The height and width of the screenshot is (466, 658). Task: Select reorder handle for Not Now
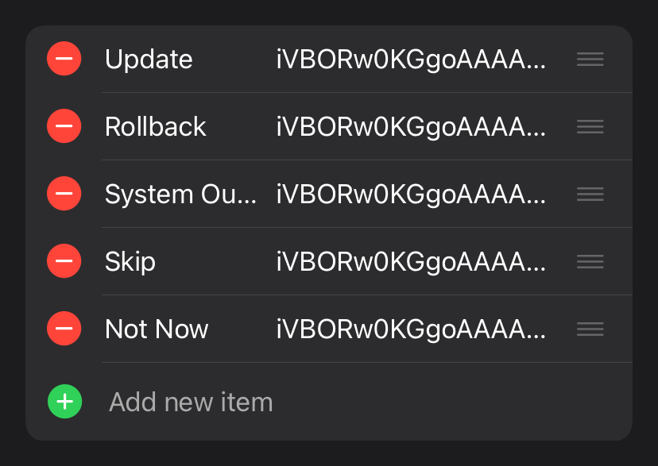tap(590, 329)
